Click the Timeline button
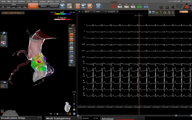 coord(184,12)
